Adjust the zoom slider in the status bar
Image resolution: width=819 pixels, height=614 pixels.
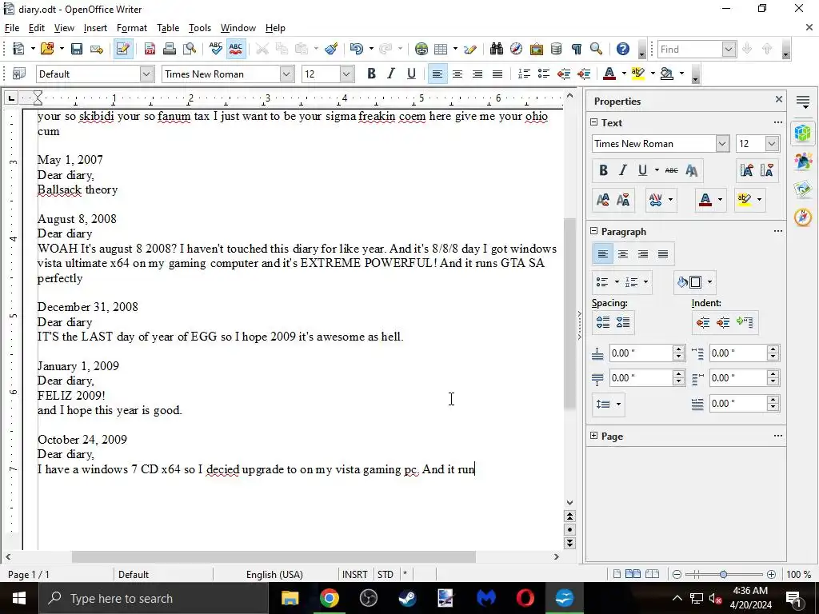pos(723,574)
